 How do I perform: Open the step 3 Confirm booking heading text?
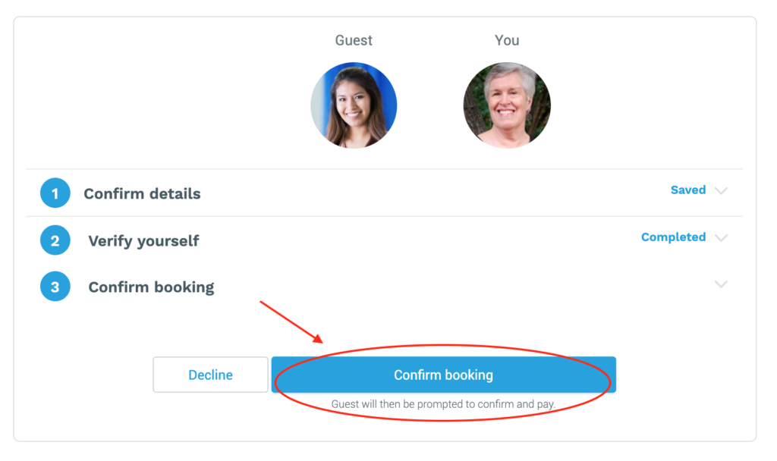pyautogui.click(x=151, y=287)
